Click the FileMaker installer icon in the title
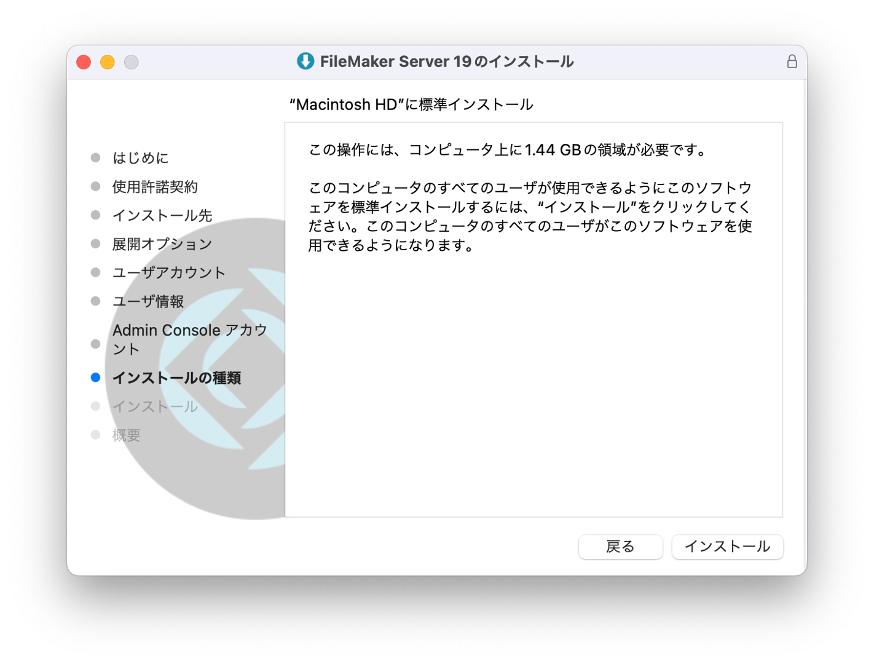874x664 pixels. [305, 61]
